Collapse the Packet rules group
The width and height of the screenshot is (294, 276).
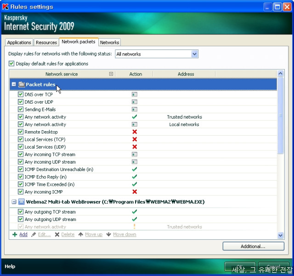click(x=14, y=84)
